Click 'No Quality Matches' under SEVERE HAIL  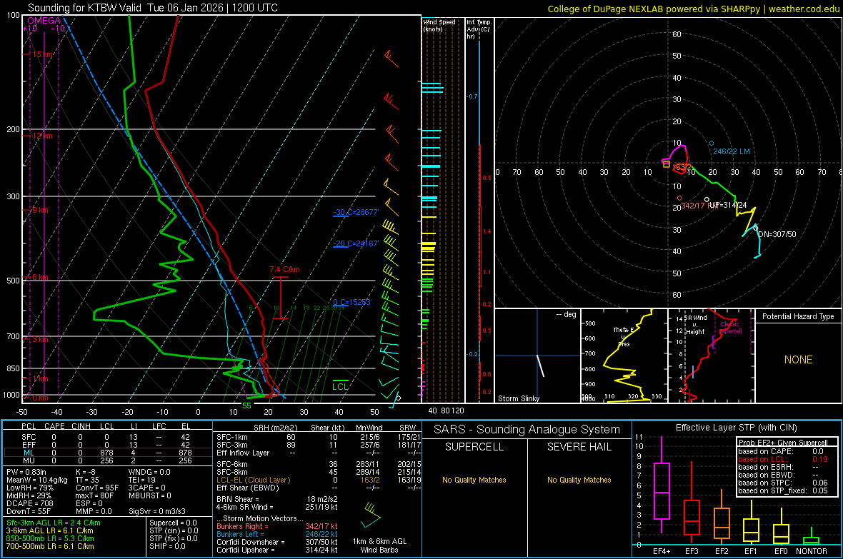coord(579,480)
